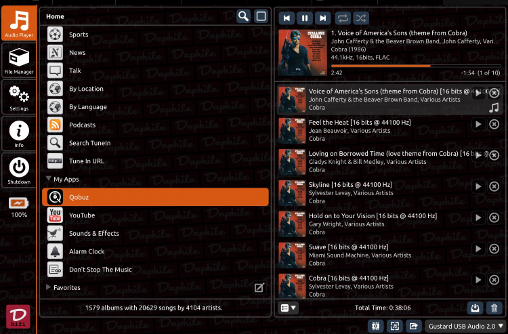Clear the playlist with trash icon
Image resolution: width=508 pixels, height=334 pixels.
tap(494, 308)
